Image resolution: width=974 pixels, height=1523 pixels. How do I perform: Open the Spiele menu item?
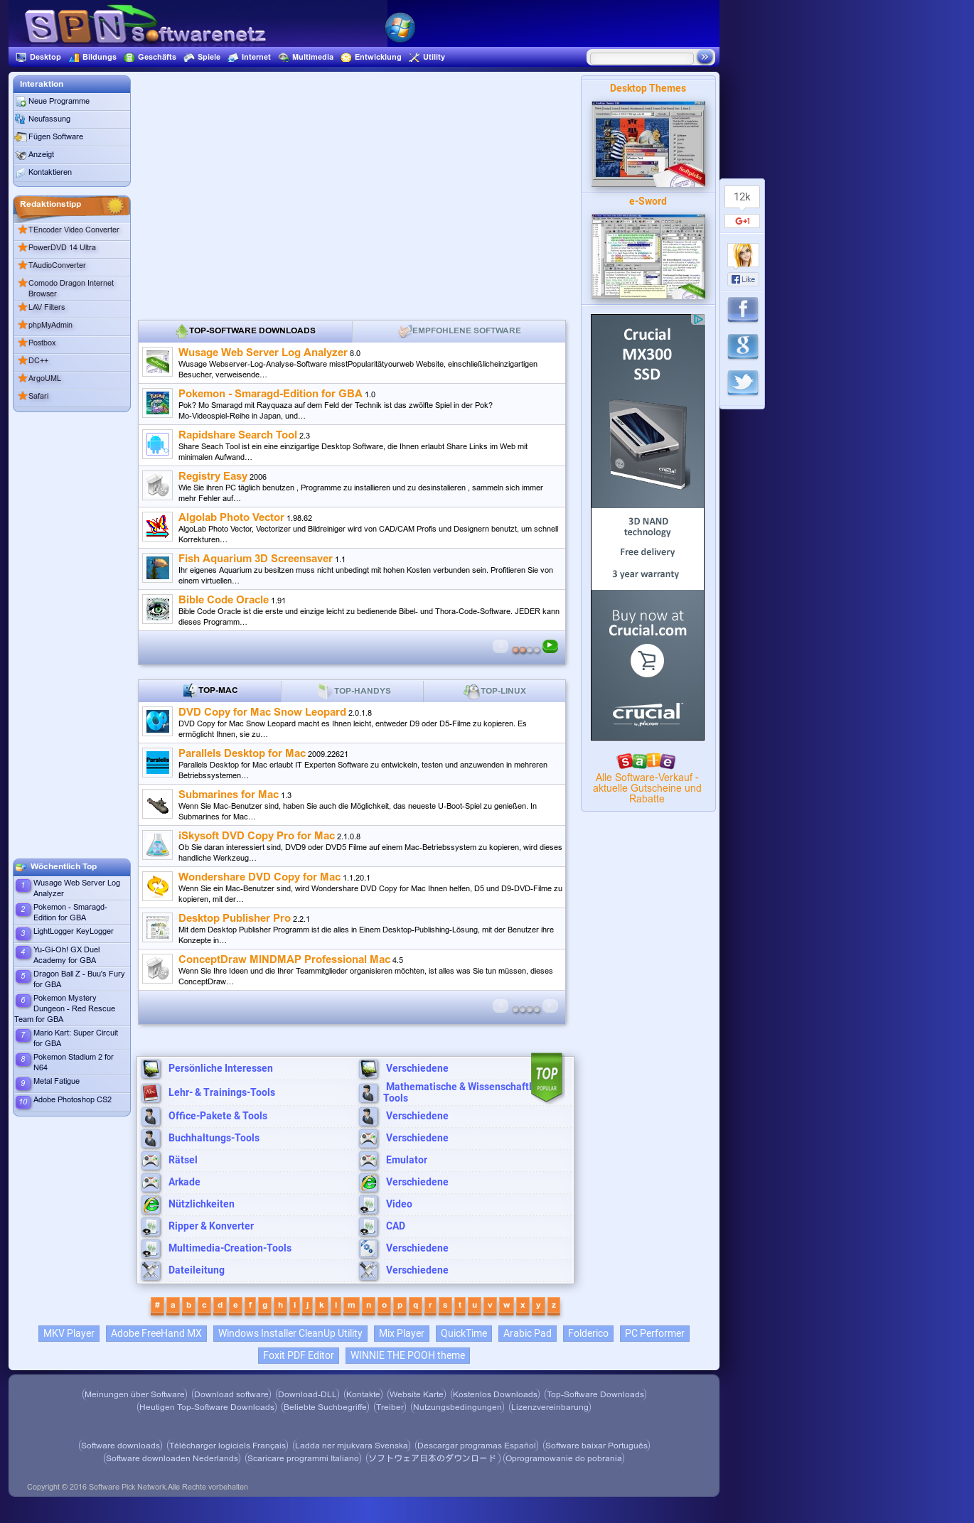[202, 57]
